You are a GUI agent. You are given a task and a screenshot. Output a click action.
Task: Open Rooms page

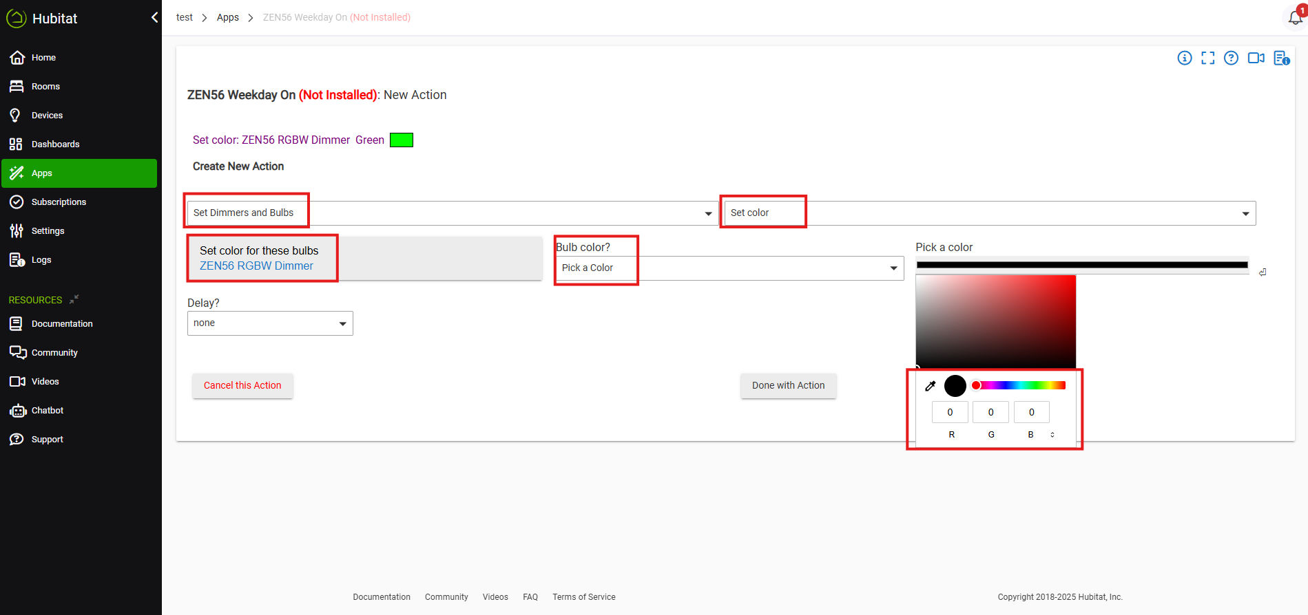pos(79,87)
